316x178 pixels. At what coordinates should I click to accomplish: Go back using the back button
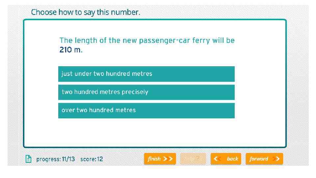[x=226, y=159]
